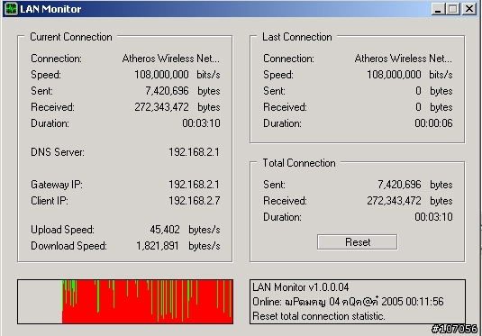
Task: Select the Client IP 192.168.2.7 text
Action: pyautogui.click(x=195, y=201)
